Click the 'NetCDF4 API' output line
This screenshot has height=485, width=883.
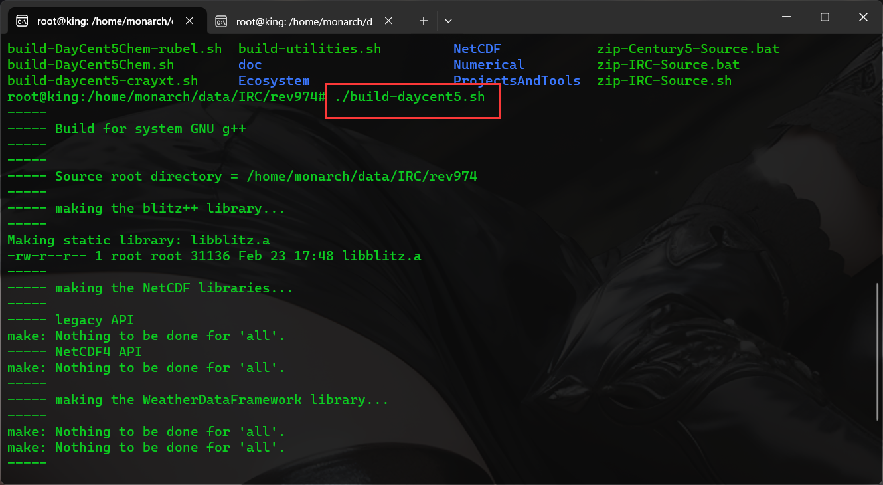(x=75, y=352)
